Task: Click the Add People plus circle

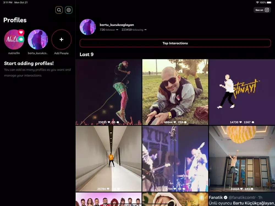Action: point(61,39)
